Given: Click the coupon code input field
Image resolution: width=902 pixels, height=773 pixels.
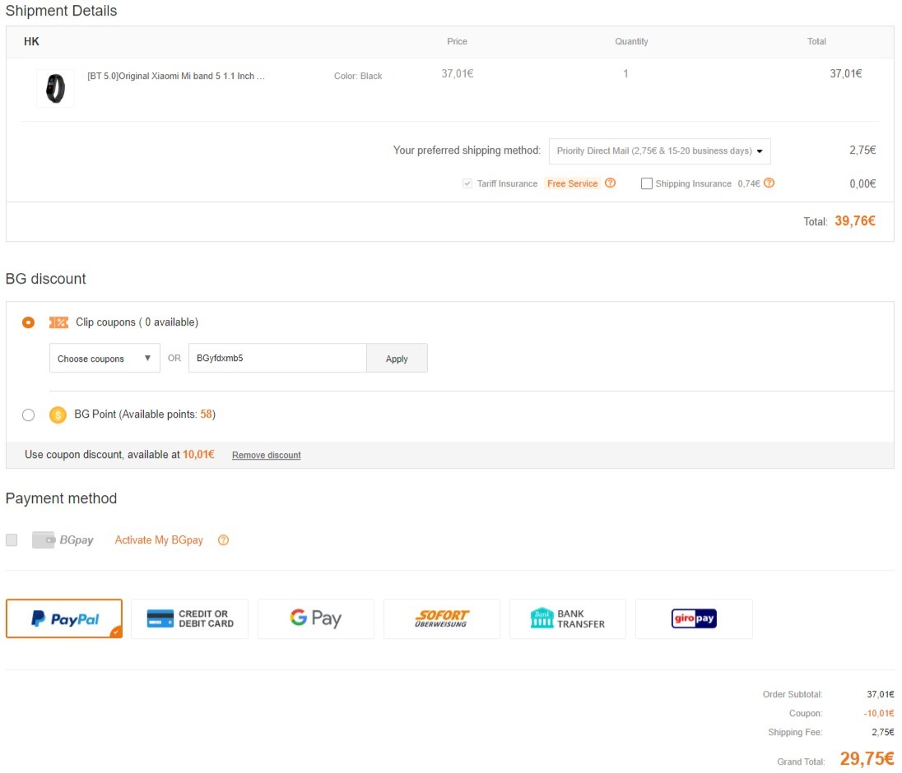Looking at the screenshot, I should pyautogui.click(x=277, y=358).
